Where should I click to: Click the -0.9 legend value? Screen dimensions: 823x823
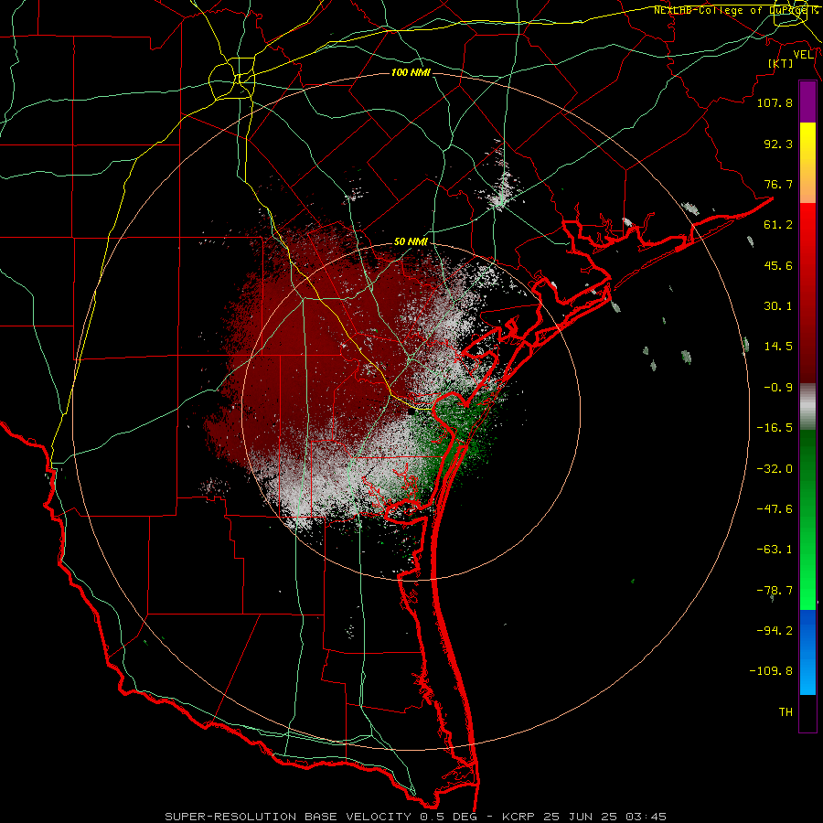point(778,388)
